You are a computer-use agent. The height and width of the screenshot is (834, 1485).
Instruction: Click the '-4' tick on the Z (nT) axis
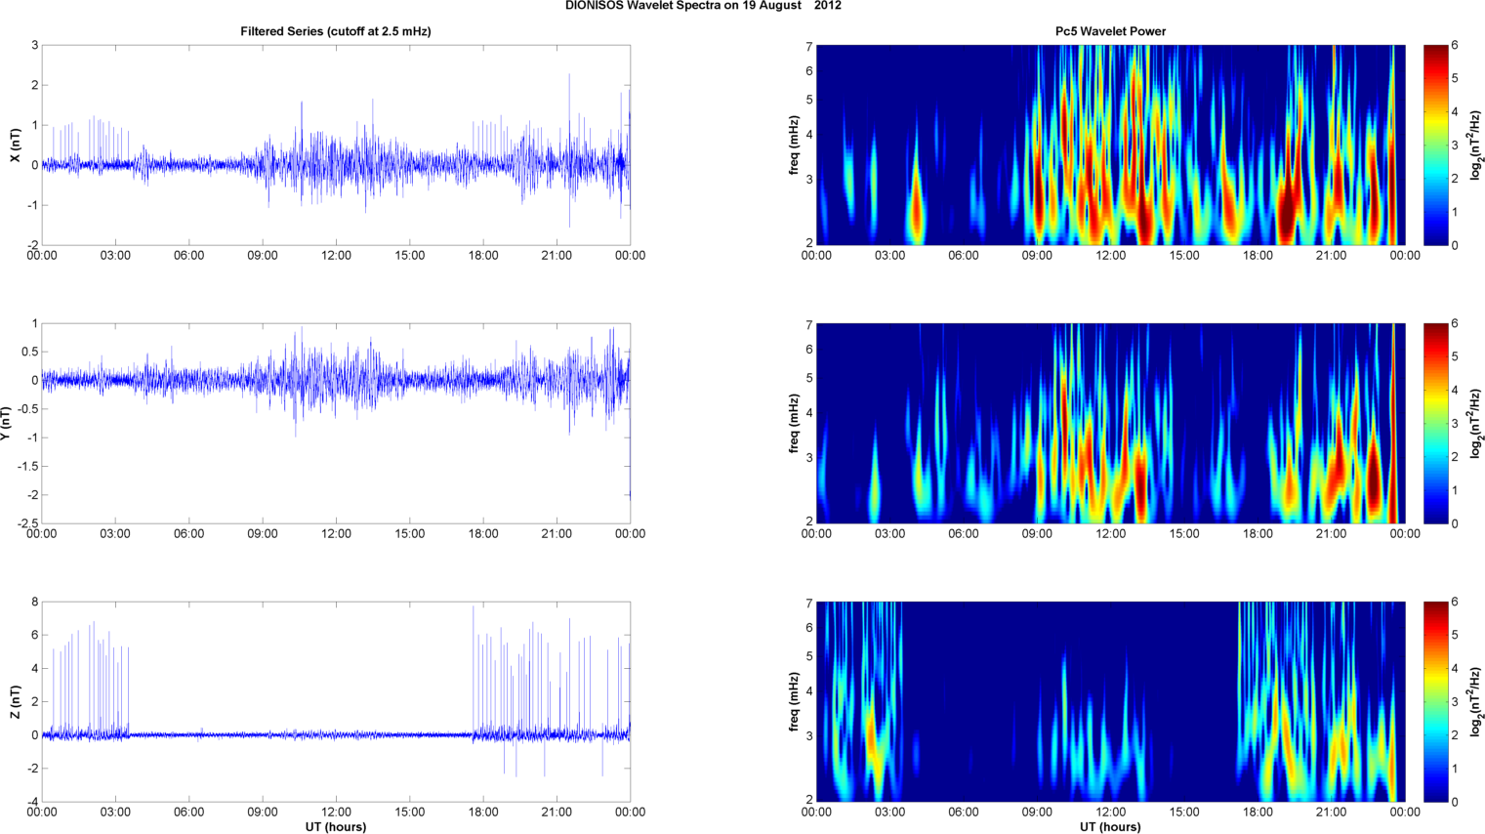(33, 803)
